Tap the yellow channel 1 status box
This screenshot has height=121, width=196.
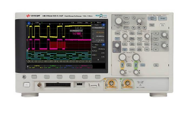(x=37, y=67)
